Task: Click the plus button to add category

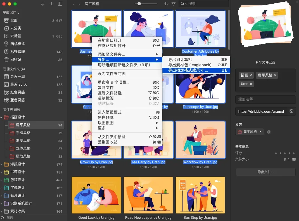Action: (269, 132)
